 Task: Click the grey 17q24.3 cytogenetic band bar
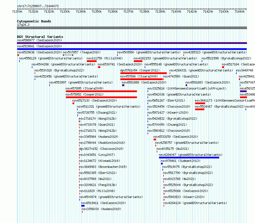[x=132, y=28]
